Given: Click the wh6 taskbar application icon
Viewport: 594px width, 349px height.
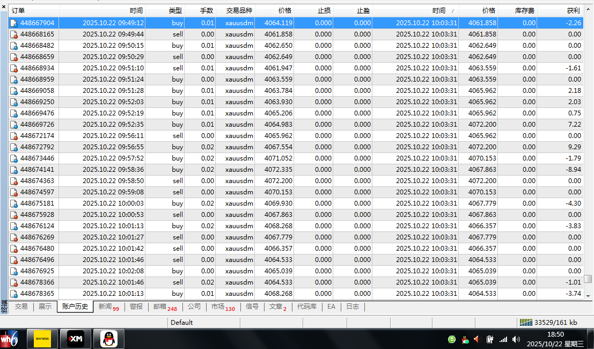Looking at the screenshot, I should point(9,338).
